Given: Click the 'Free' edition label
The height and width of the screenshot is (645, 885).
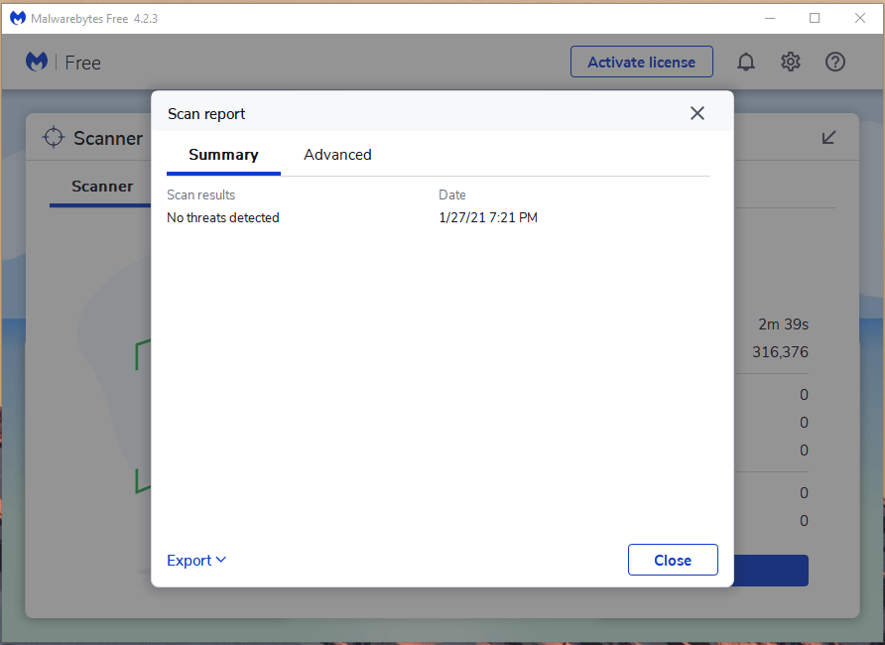Looking at the screenshot, I should click(x=83, y=63).
